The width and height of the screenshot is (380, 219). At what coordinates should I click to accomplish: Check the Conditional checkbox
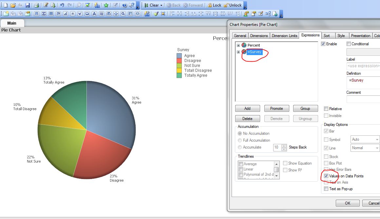click(x=349, y=44)
